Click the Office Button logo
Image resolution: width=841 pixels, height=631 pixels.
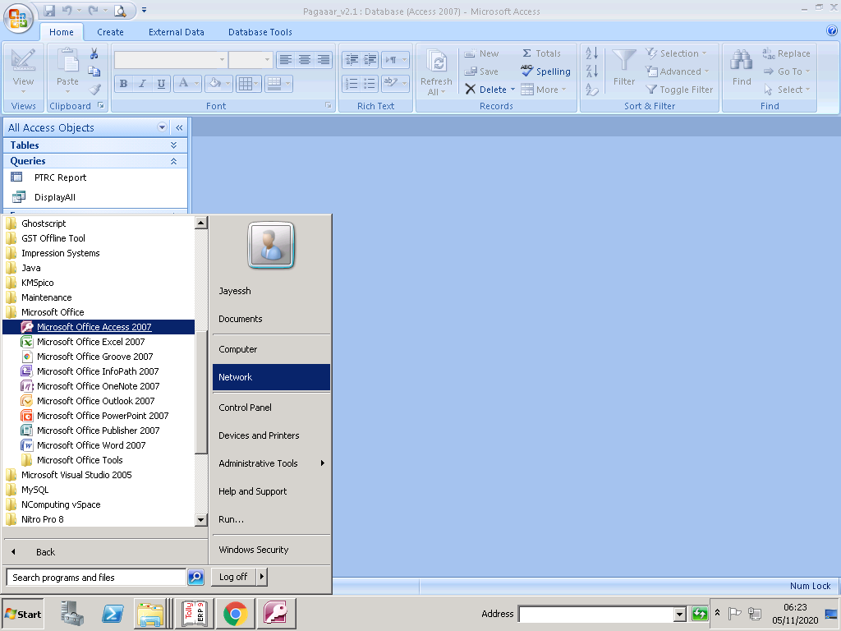pyautogui.click(x=18, y=18)
